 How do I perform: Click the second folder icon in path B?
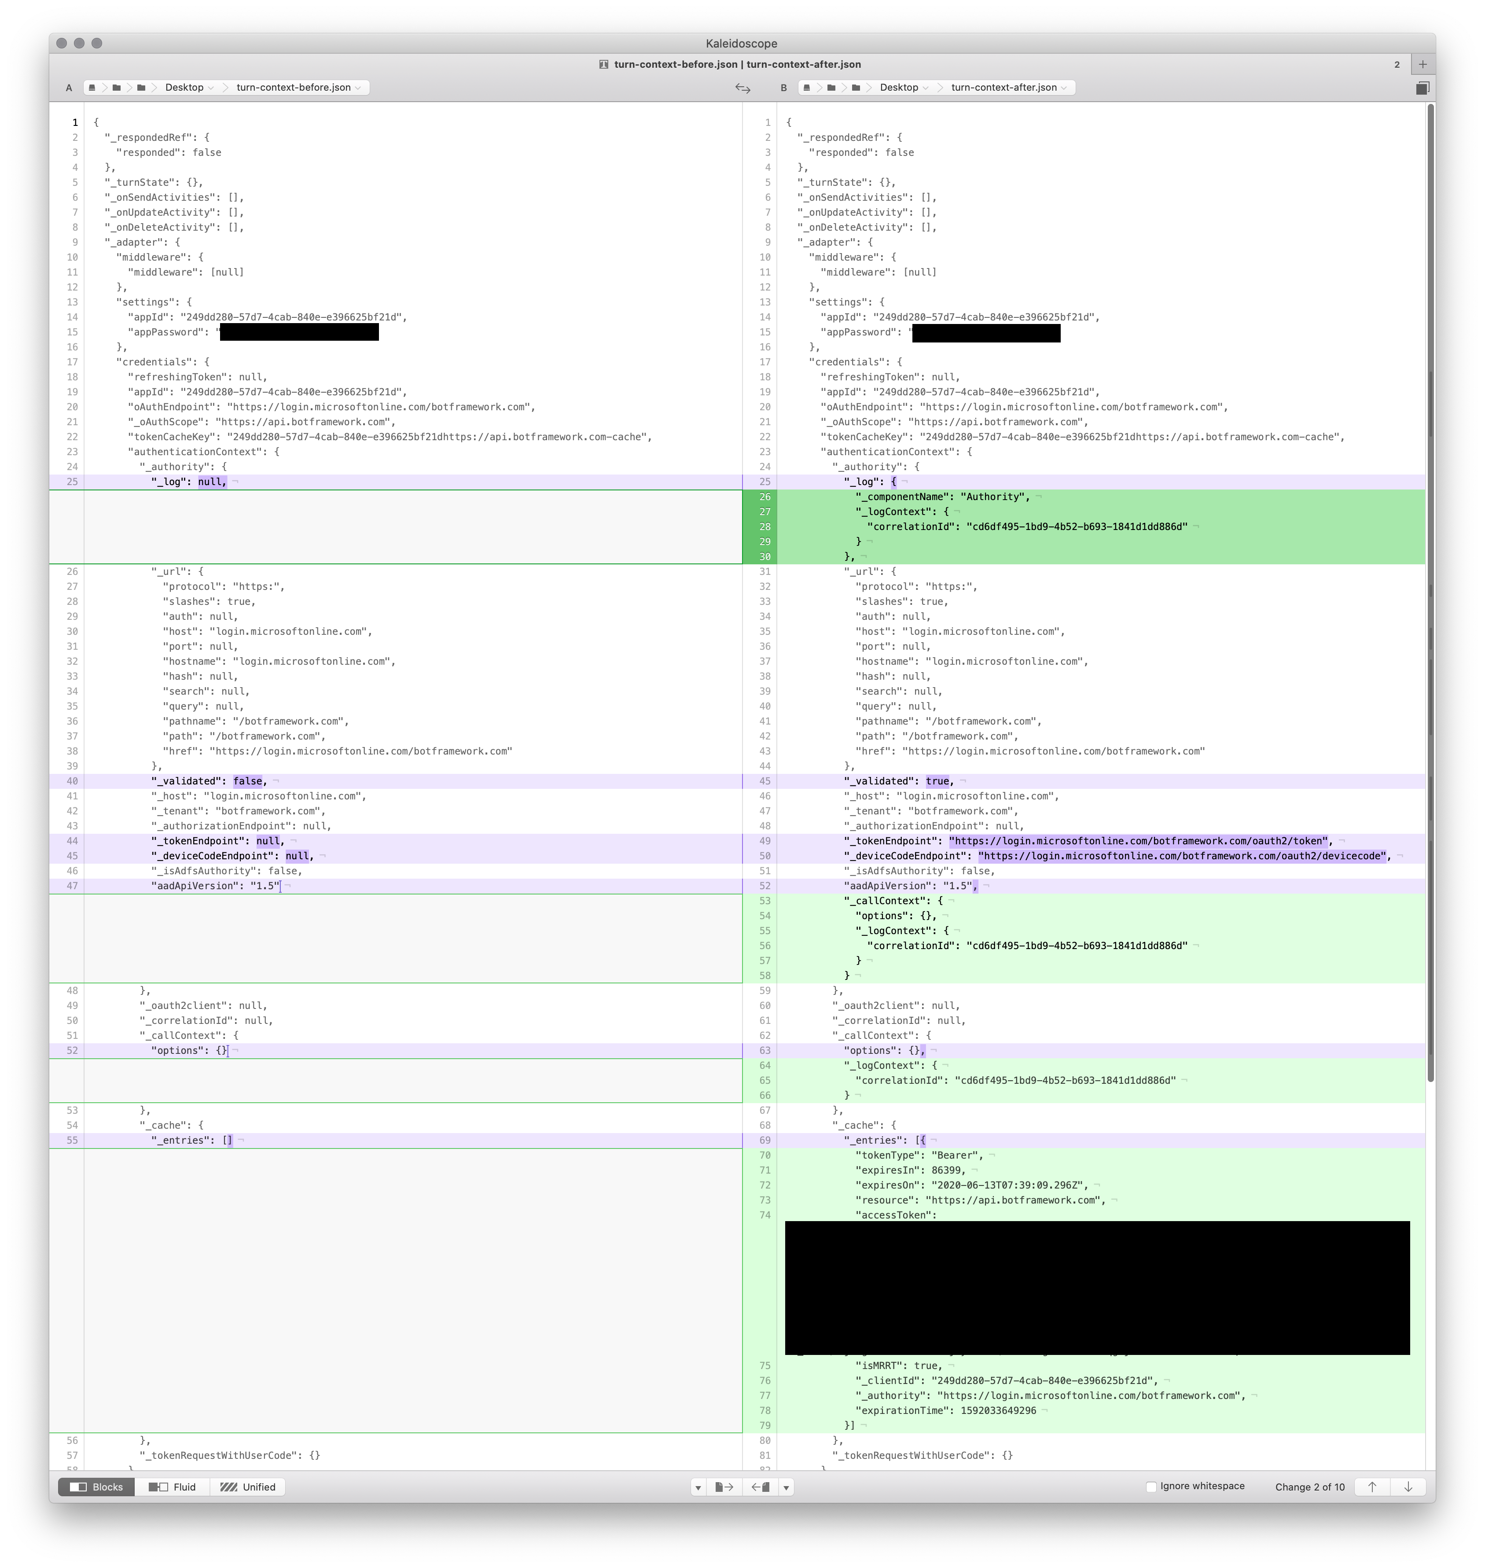[x=831, y=88]
